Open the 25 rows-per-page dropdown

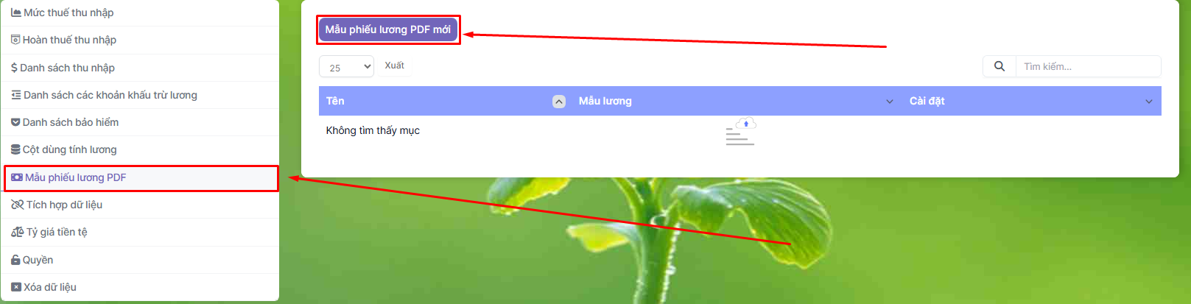point(346,67)
